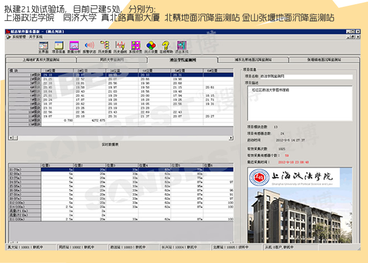Show 历史曲线 waveform icon
The image size is (368, 263).
click(x=120, y=47)
